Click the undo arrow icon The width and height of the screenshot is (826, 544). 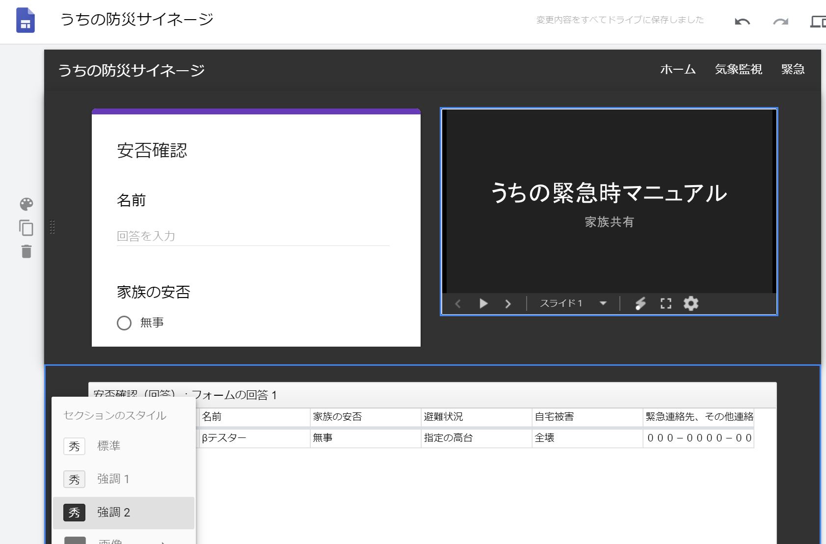point(742,22)
